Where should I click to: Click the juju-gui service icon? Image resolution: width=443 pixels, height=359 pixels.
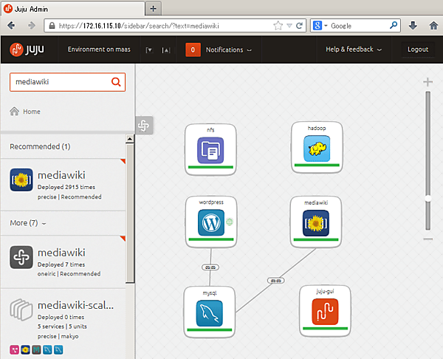point(325,312)
